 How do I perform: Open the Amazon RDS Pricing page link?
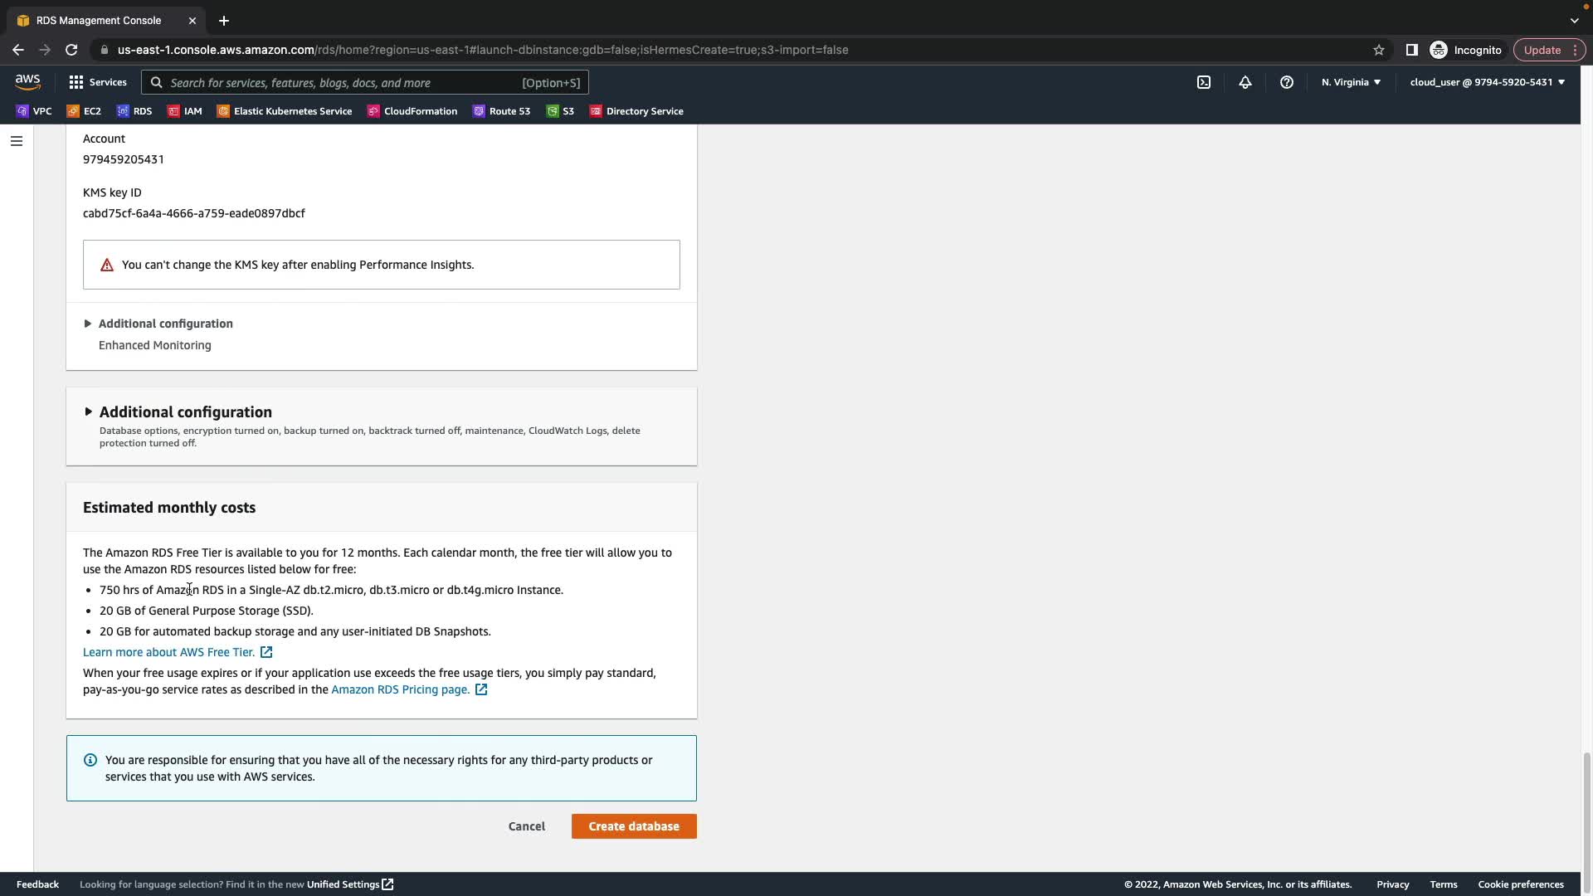click(401, 689)
